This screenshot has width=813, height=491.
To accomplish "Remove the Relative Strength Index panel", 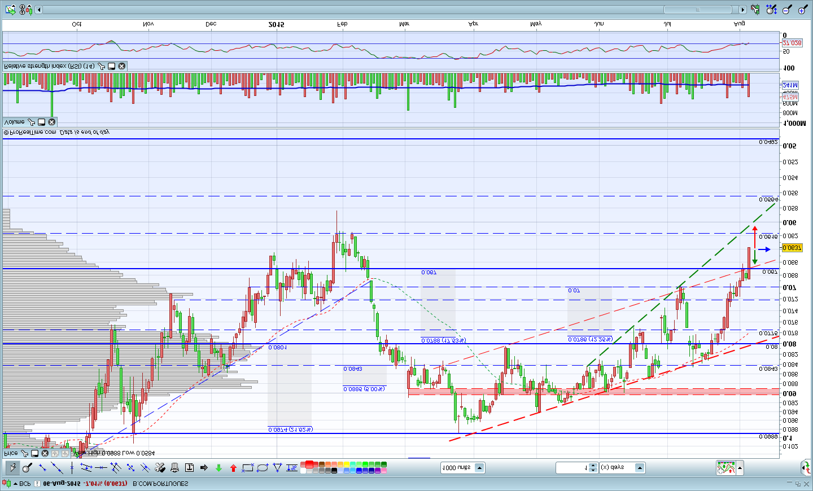I will 121,67.
